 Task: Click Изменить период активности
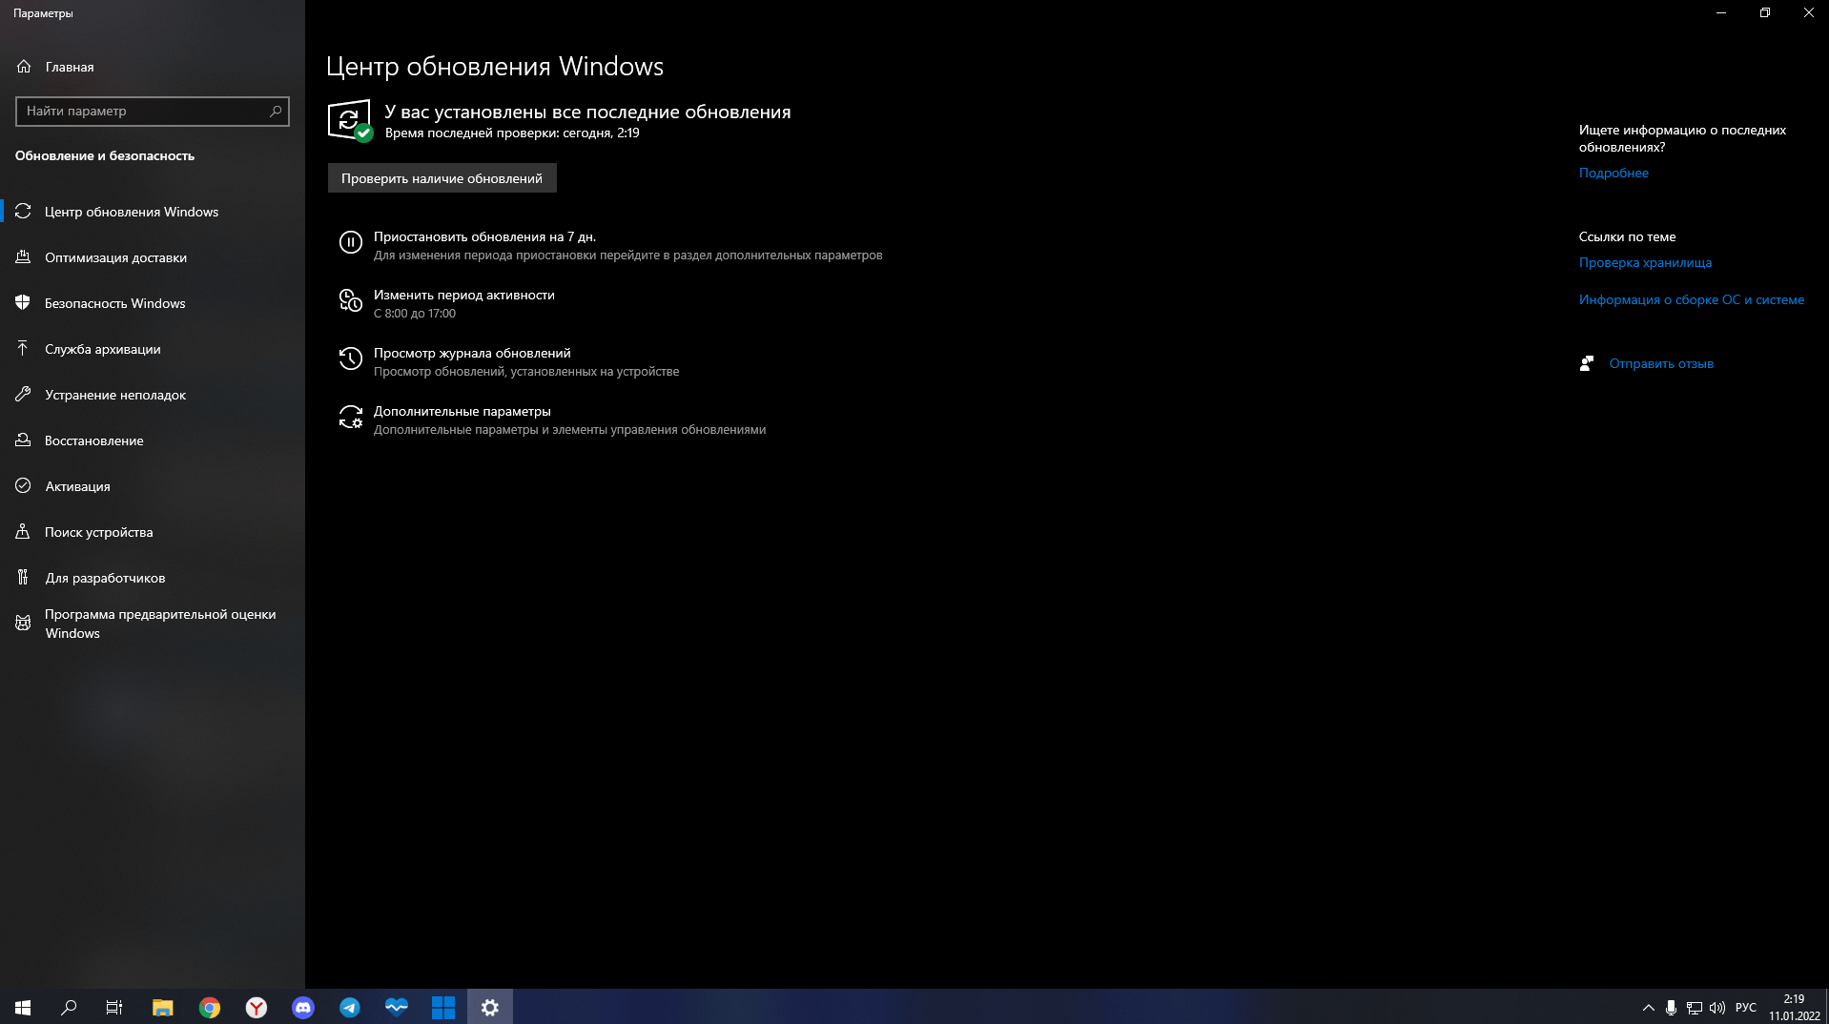(x=464, y=295)
